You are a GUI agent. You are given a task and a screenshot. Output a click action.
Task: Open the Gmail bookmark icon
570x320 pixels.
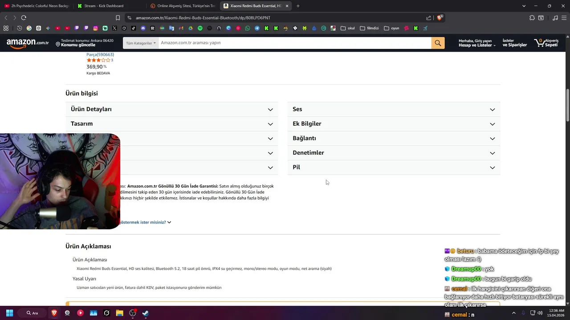click(181, 28)
